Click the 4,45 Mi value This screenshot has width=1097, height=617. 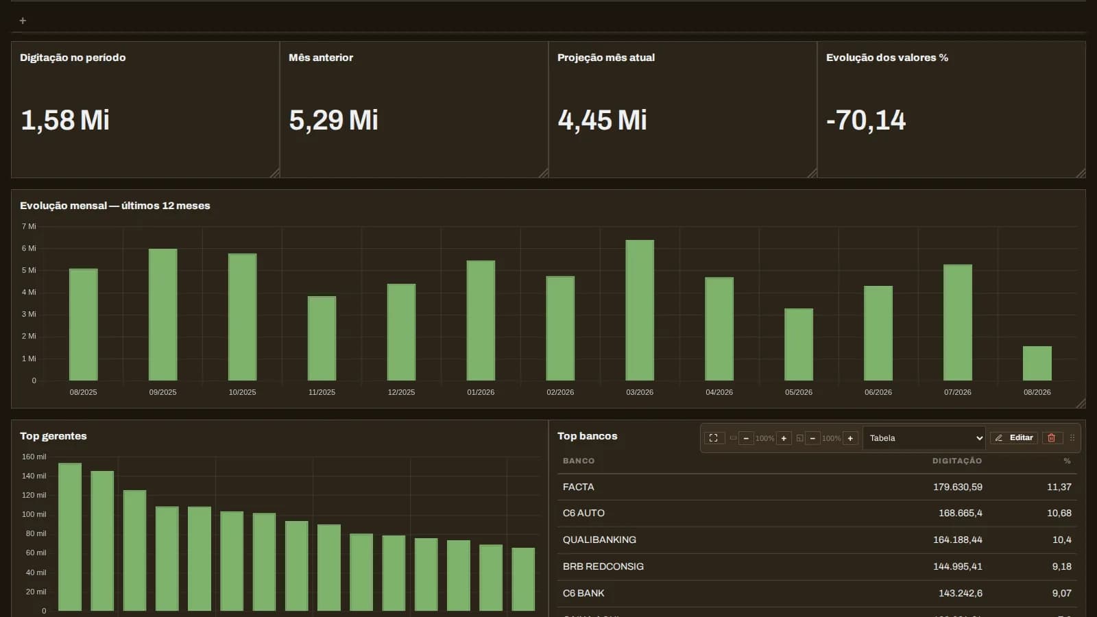point(602,120)
